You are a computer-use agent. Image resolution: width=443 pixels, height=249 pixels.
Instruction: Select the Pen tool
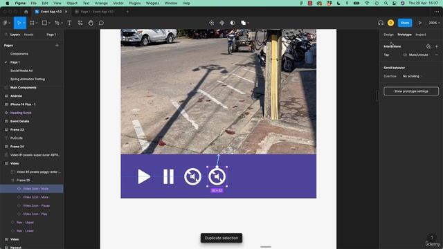(57, 23)
